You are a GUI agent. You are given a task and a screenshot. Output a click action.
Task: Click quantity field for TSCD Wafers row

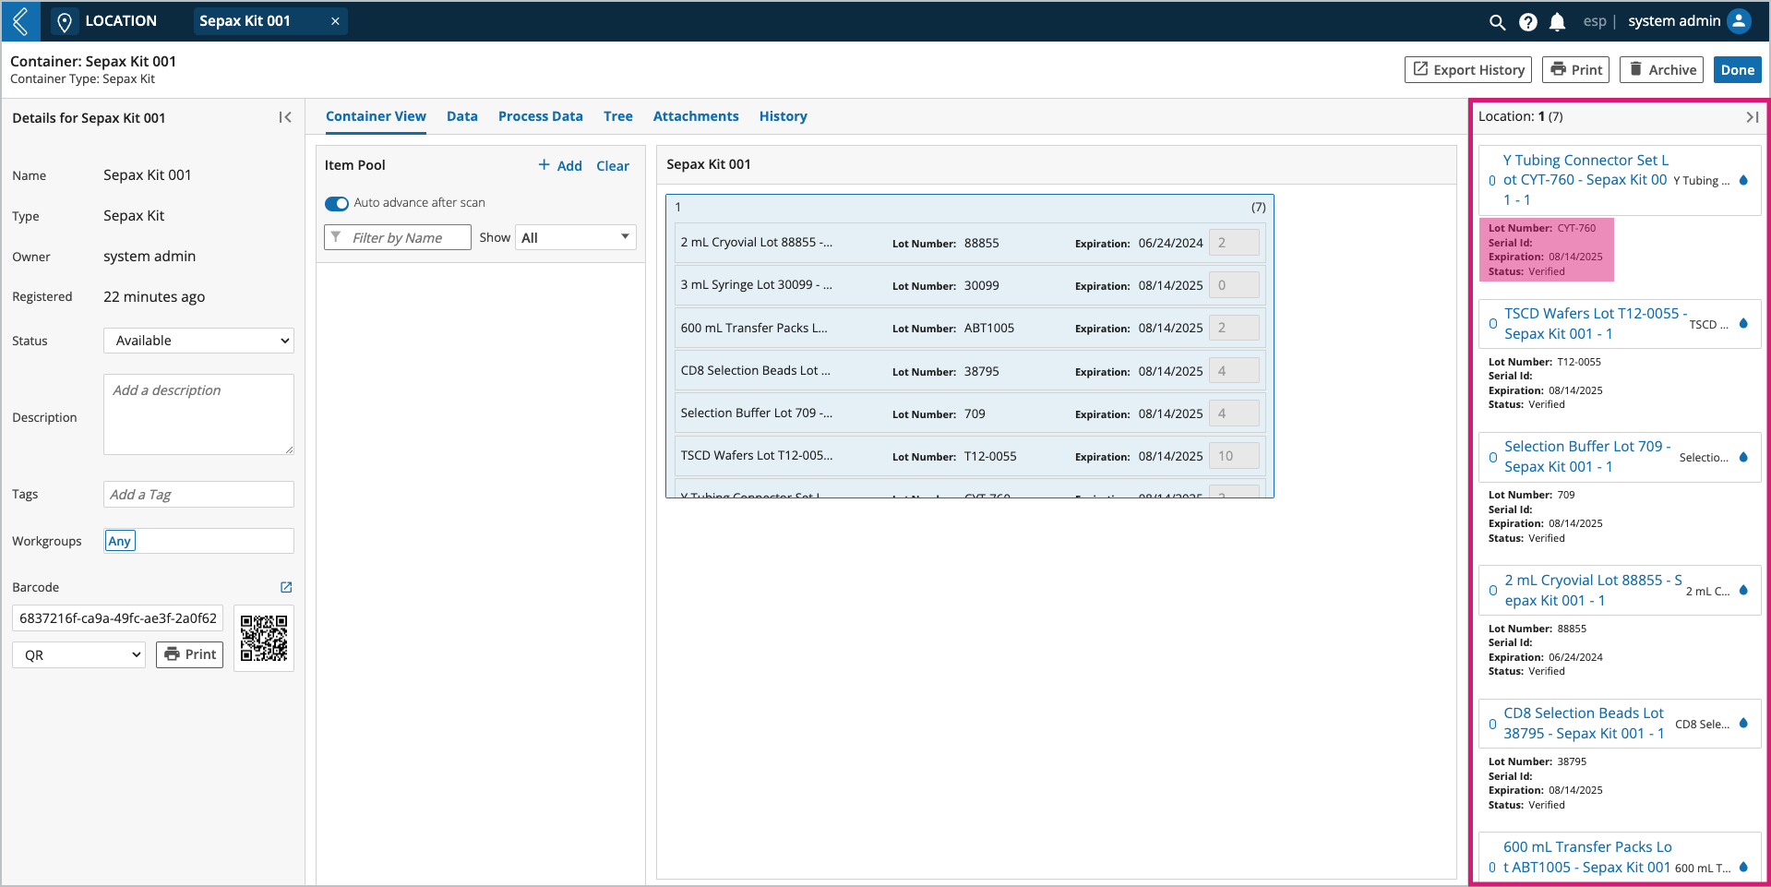click(1234, 456)
